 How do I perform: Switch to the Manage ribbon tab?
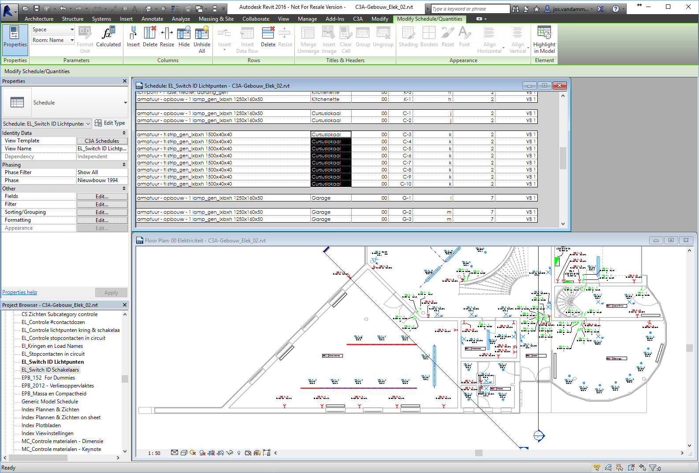307,19
